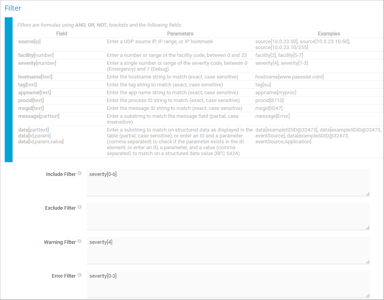This screenshot has width=384, height=300.
Task: Click the Include Filter label
Action: [x=61, y=174]
